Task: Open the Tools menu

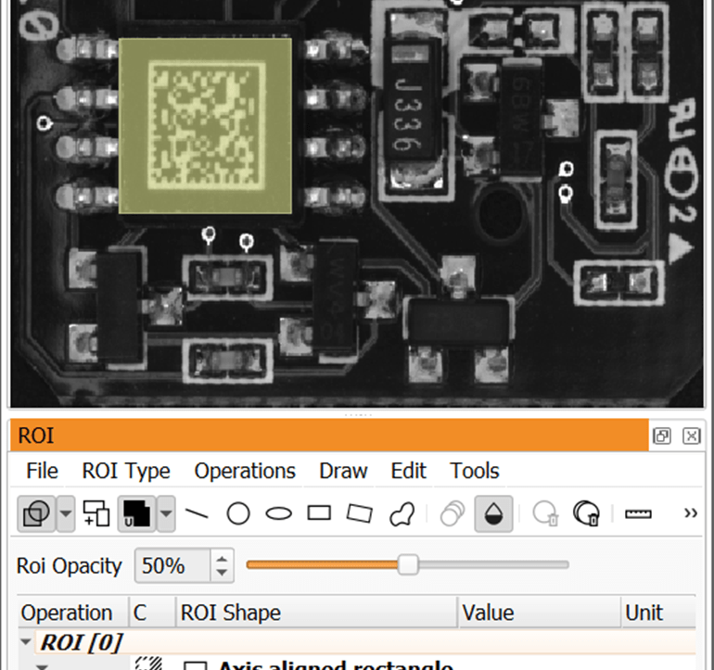Action: coord(475,471)
